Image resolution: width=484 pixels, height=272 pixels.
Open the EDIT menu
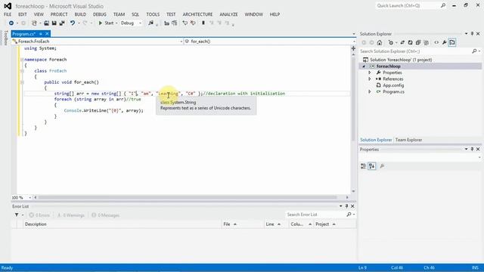pos(23,14)
